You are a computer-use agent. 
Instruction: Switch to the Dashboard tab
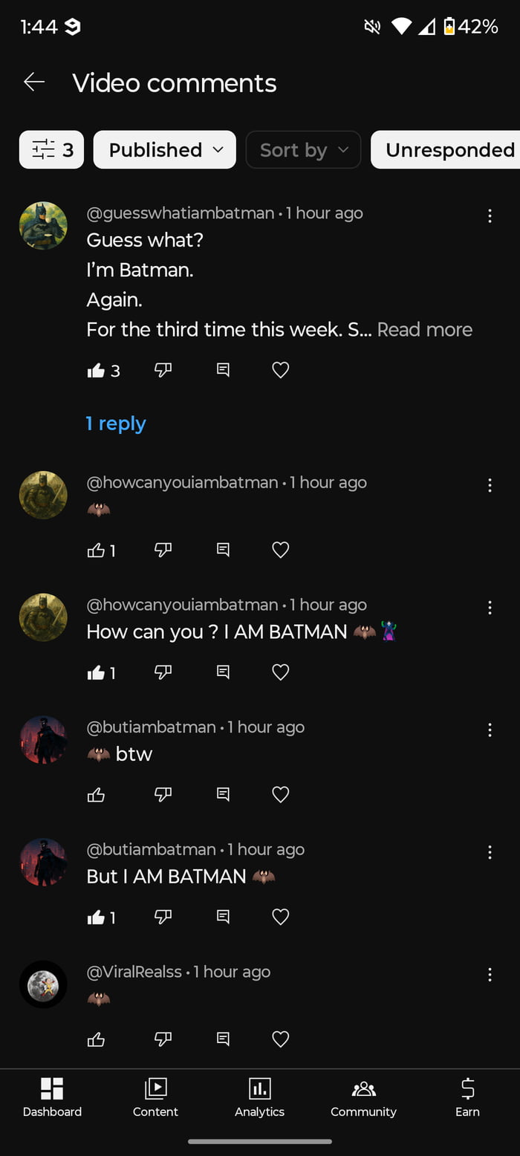tap(51, 1098)
